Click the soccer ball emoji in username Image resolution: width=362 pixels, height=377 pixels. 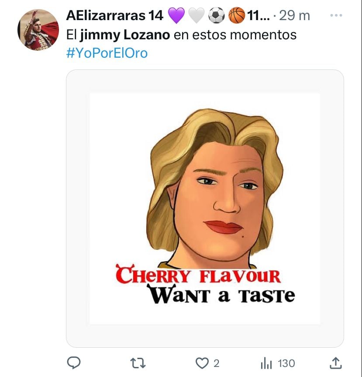point(216,16)
